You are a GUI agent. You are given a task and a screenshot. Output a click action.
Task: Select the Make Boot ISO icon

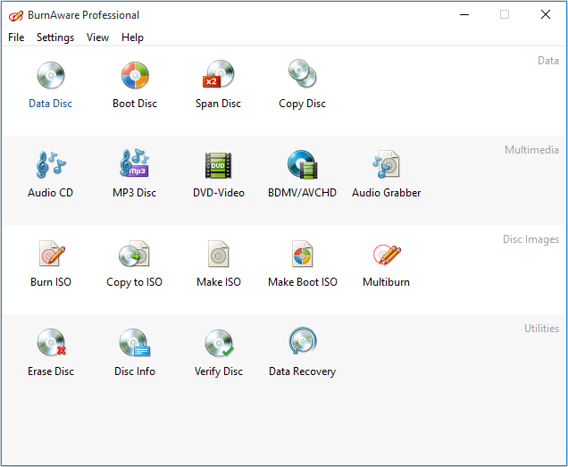click(303, 254)
